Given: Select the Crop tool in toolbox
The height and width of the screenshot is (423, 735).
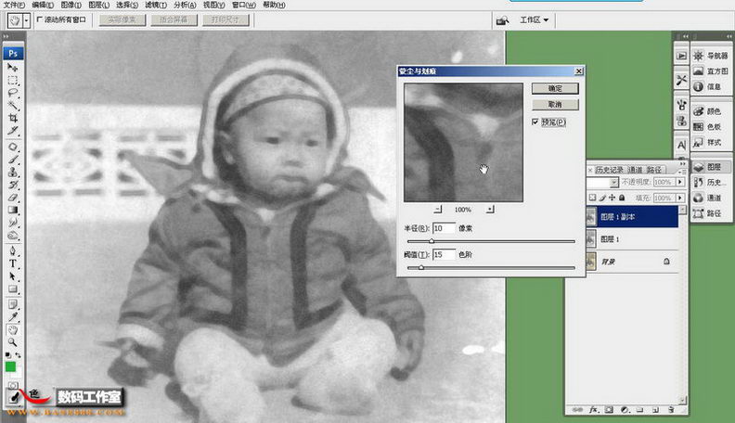Looking at the screenshot, I should click(x=13, y=118).
